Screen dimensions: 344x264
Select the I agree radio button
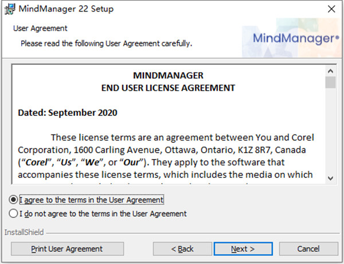tap(13, 200)
